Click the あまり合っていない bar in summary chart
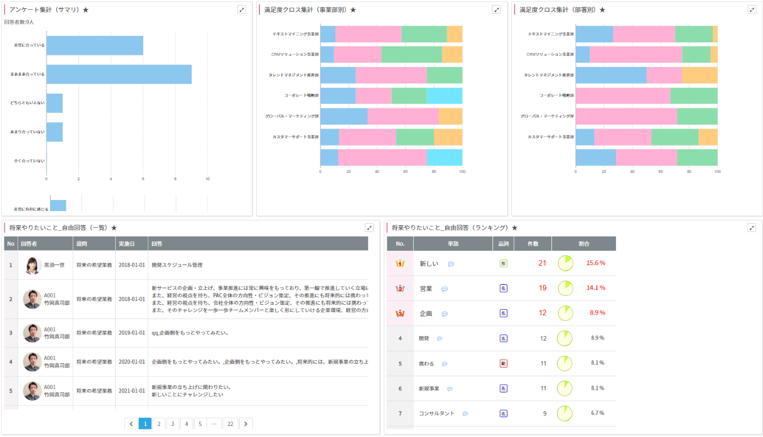The height and width of the screenshot is (437, 763). click(55, 132)
